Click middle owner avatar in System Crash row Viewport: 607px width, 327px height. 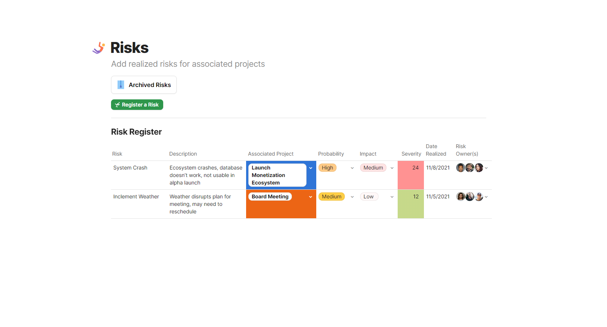(470, 168)
